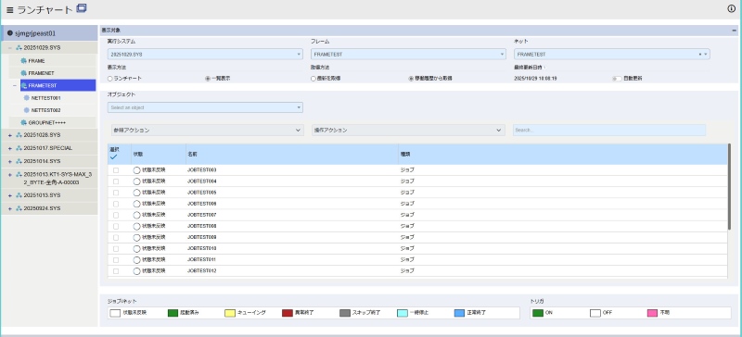The height and width of the screenshot is (337, 742).
Task: Open the info icon at top right
Action: pyautogui.click(x=732, y=9)
